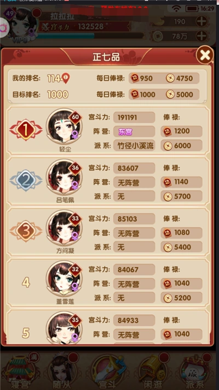Close the 正七品 ranking panel
The width and height of the screenshot is (219, 390).
pyautogui.click(x=205, y=55)
